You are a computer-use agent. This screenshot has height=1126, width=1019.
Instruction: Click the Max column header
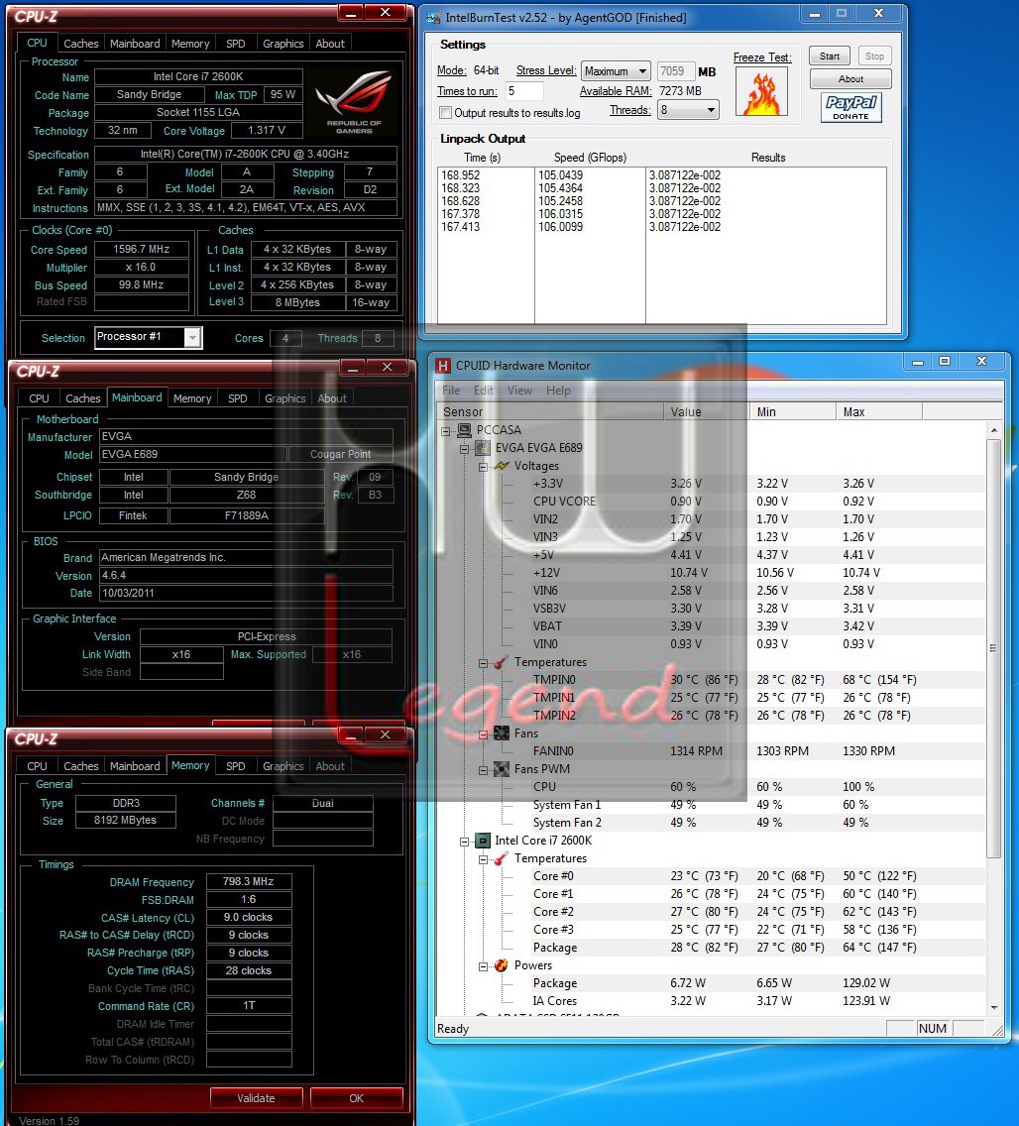click(x=878, y=411)
